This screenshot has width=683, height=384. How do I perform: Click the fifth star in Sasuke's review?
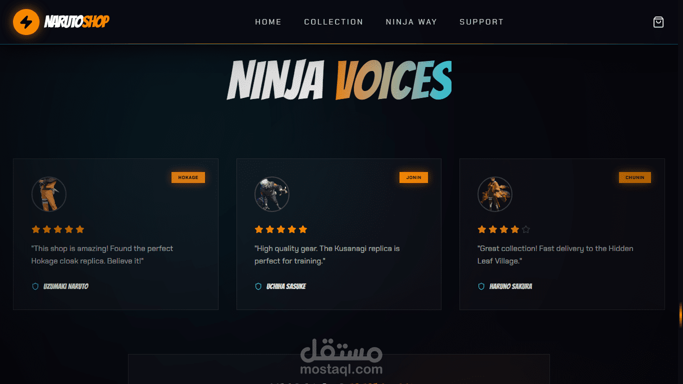[303, 229]
